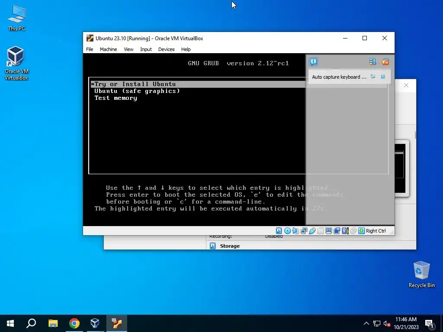
Task: Click the hard disk activity status icon
Action: 279,231
